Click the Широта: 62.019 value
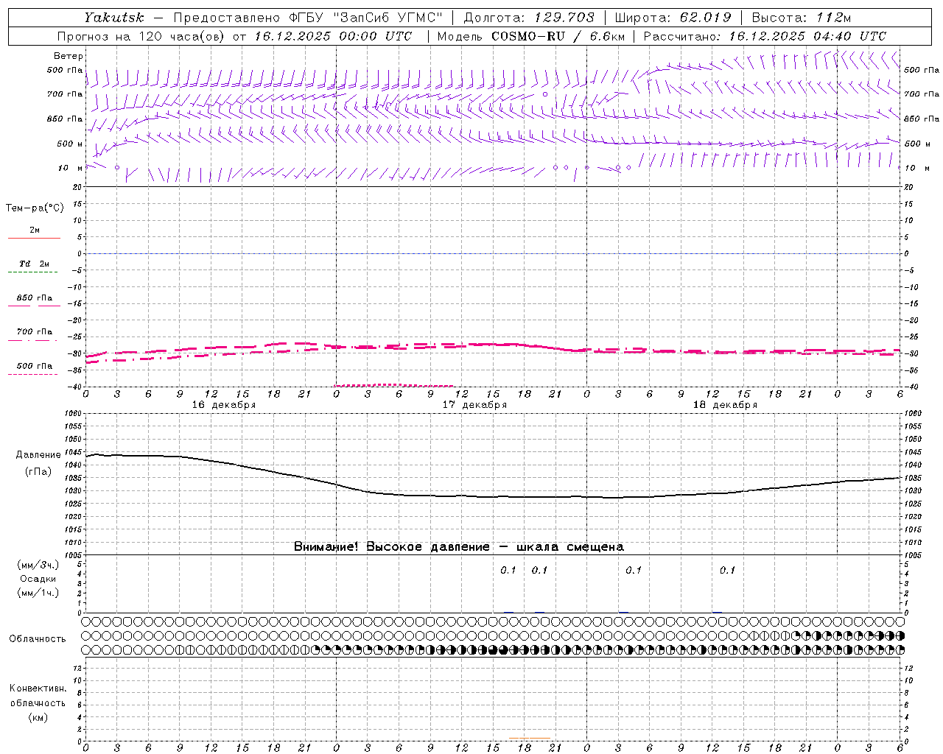943x754 pixels. click(x=673, y=18)
